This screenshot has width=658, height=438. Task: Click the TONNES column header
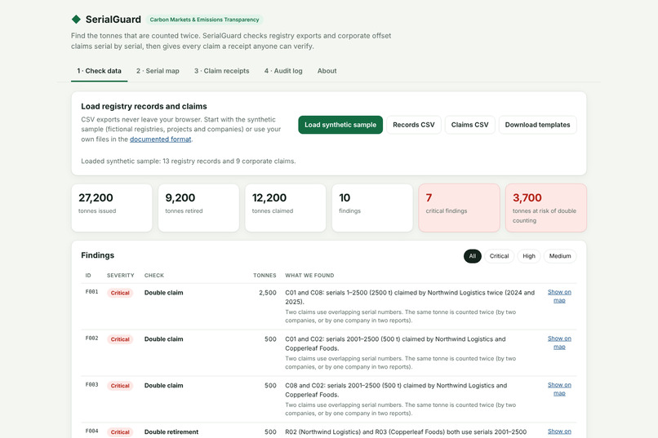265,276
